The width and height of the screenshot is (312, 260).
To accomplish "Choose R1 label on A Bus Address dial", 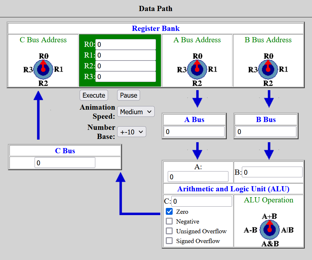I will point(212,69).
